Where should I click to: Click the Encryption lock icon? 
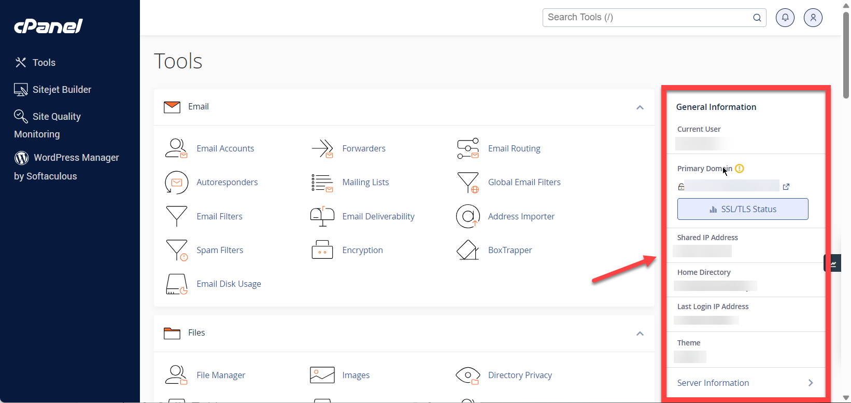tap(322, 250)
